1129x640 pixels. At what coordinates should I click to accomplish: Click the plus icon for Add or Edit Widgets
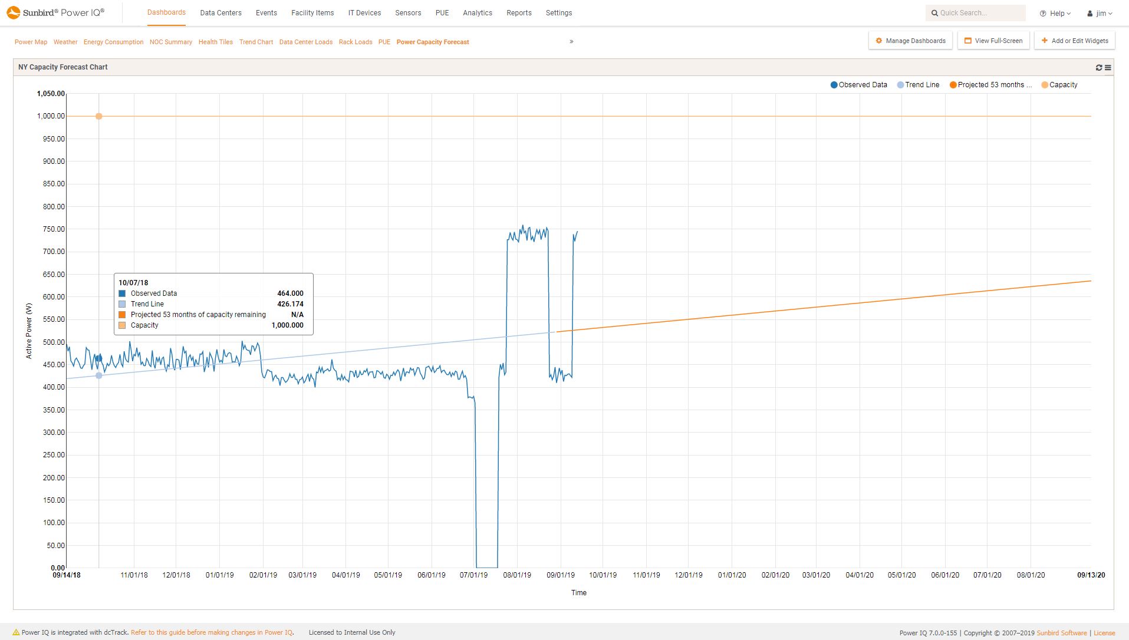1045,41
